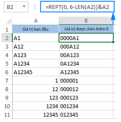
Task: Click cell 'Giá trị ban đầu'
Action: pos(36,29)
